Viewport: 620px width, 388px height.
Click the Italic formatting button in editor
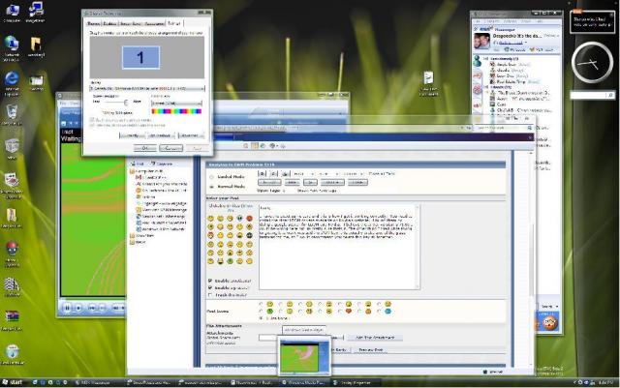(x=274, y=173)
